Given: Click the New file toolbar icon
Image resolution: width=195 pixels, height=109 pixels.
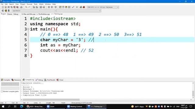Looking at the screenshot, I should click(x=3, y=7).
